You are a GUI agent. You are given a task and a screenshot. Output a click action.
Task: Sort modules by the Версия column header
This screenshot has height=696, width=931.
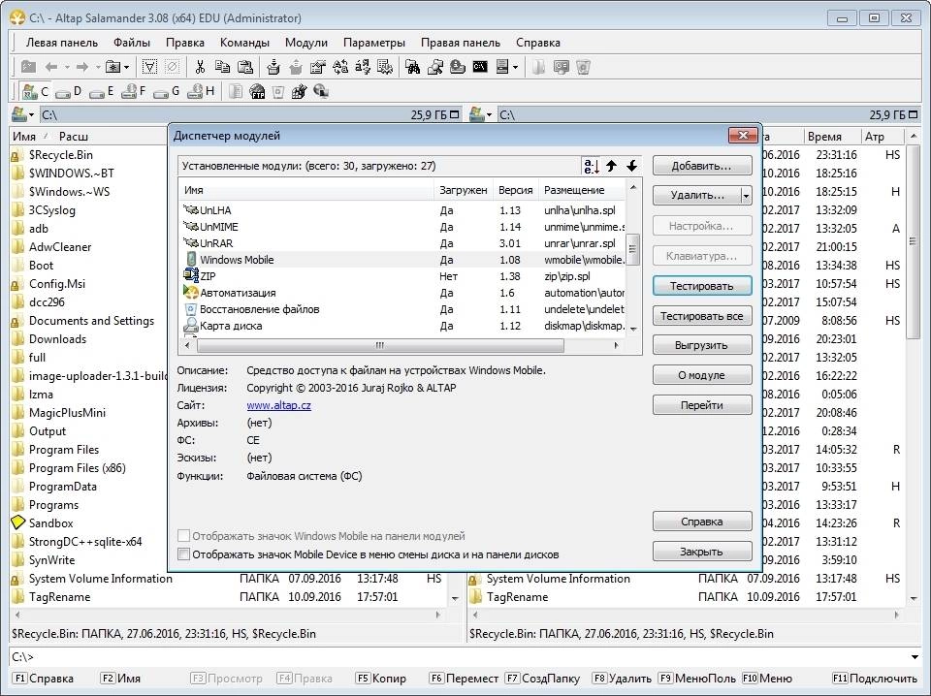(x=515, y=190)
